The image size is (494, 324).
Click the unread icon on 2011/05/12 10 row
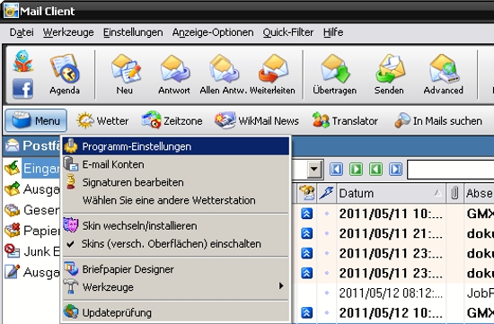[x=306, y=312]
